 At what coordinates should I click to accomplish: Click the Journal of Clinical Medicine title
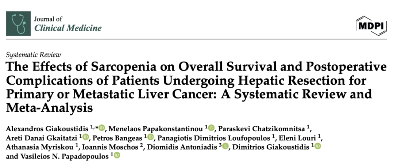point(68,24)
